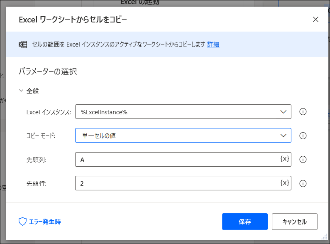
Task: Click the Excel インスタンス: label
Action: (49, 112)
